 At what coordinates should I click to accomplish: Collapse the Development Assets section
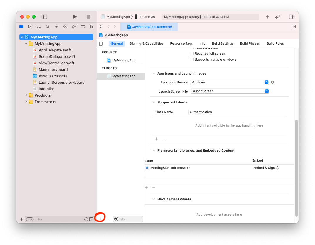click(x=153, y=199)
